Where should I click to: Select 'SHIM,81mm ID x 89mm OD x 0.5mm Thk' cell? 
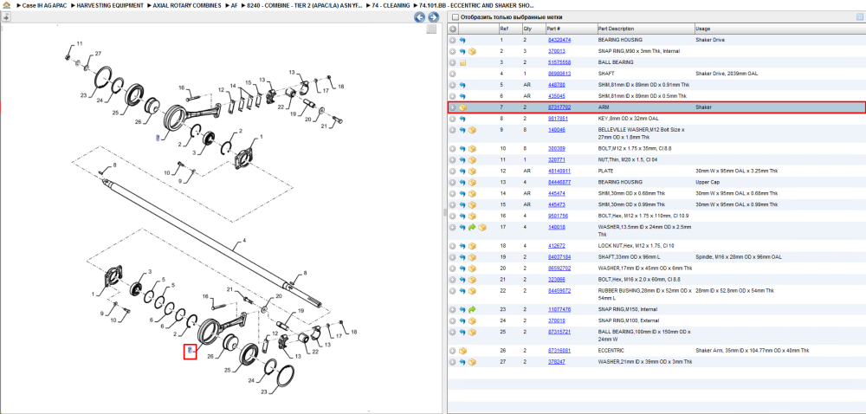[643, 96]
